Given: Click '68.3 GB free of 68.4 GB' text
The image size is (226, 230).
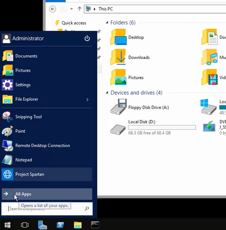Looking at the screenshot, I should pos(149,133).
